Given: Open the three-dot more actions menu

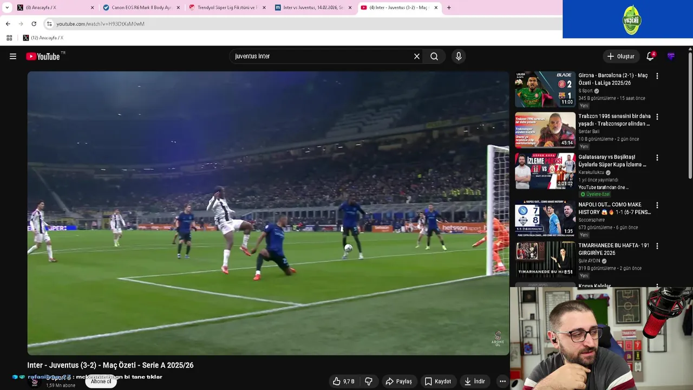Looking at the screenshot, I should pyautogui.click(x=502, y=381).
